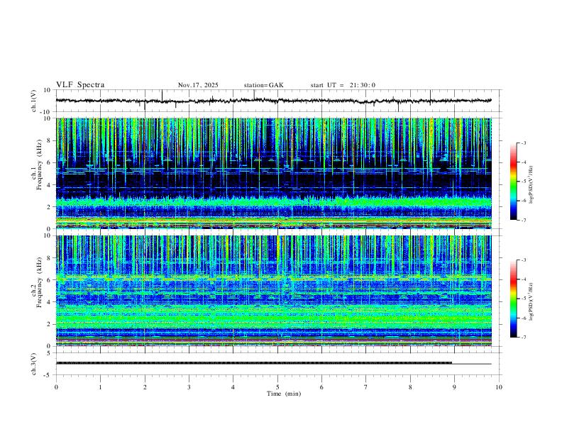Click the ch.1 spectrogram panel

274,173
